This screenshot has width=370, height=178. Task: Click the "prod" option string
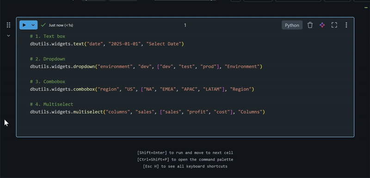click(x=209, y=67)
